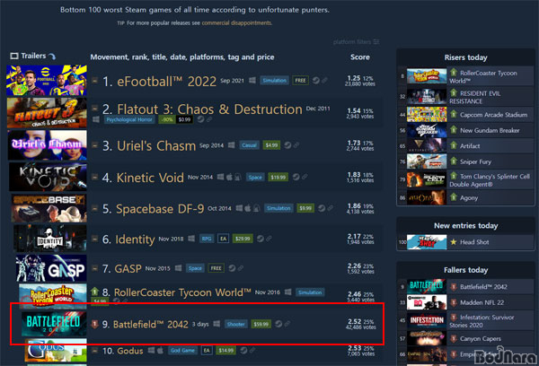Image resolution: width=539 pixels, height=366 pixels.
Task: Click green riser arrow beside RollerCoaster Tycoon World
Action: pyautogui.click(x=95, y=292)
